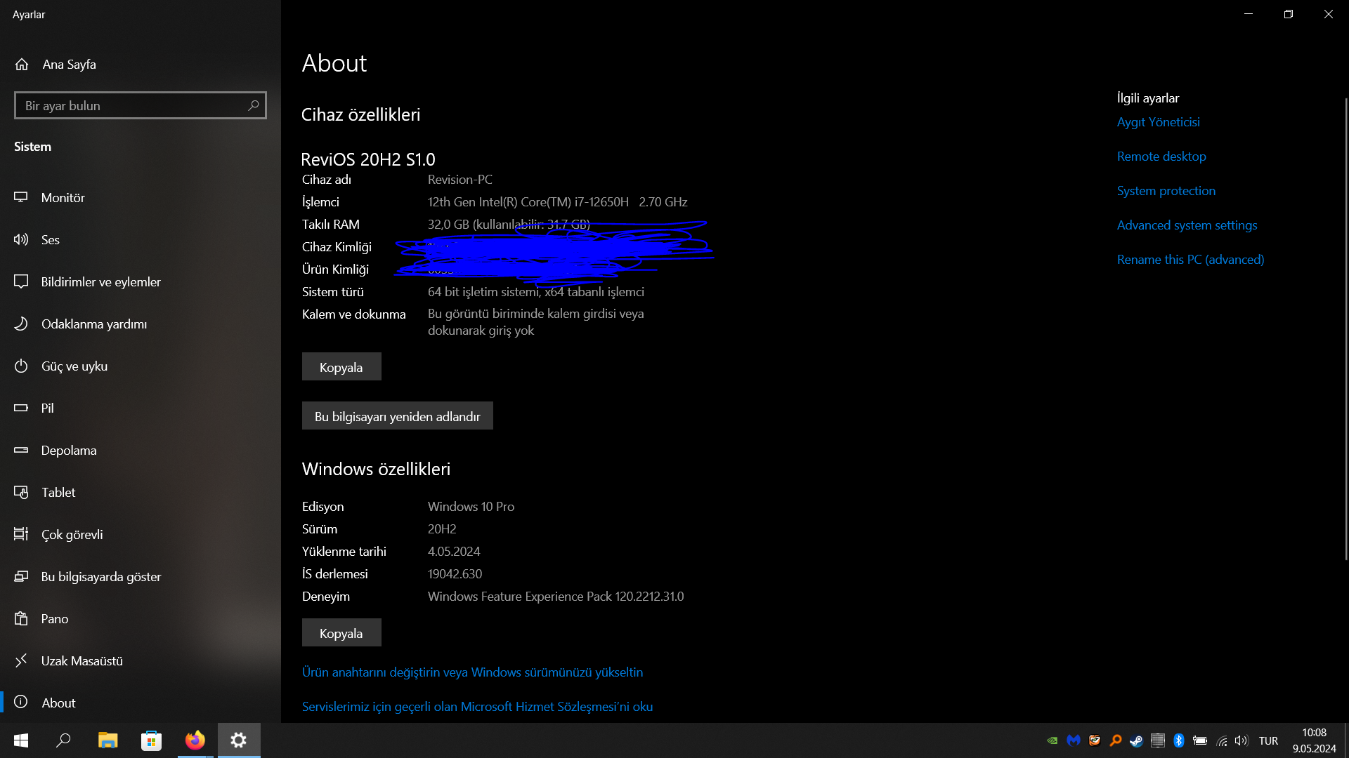Go to Güç ve uyku settings
Screen dimensions: 1349x758
pyautogui.click(x=74, y=366)
